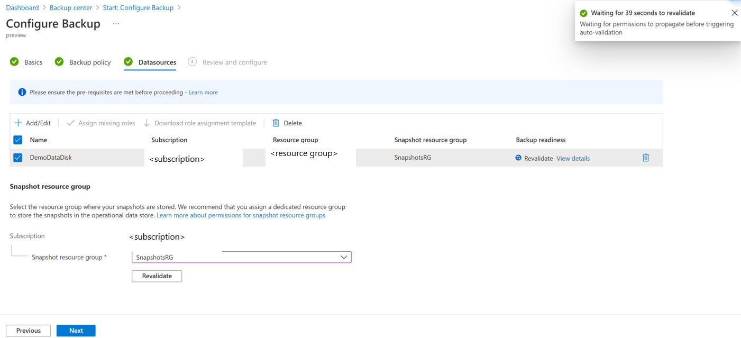Switch to the Basics tab
This screenshot has height=338, width=741.
(x=33, y=62)
